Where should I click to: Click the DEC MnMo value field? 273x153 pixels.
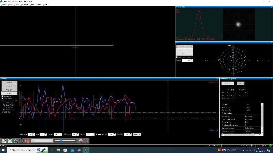pos(89,134)
